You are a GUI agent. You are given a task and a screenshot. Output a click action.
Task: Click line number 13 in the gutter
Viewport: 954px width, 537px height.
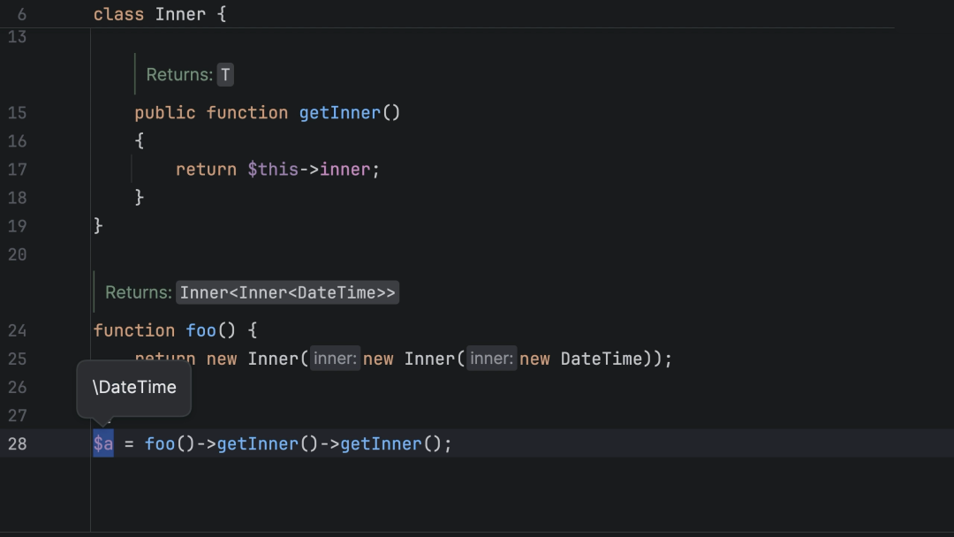pyautogui.click(x=17, y=37)
